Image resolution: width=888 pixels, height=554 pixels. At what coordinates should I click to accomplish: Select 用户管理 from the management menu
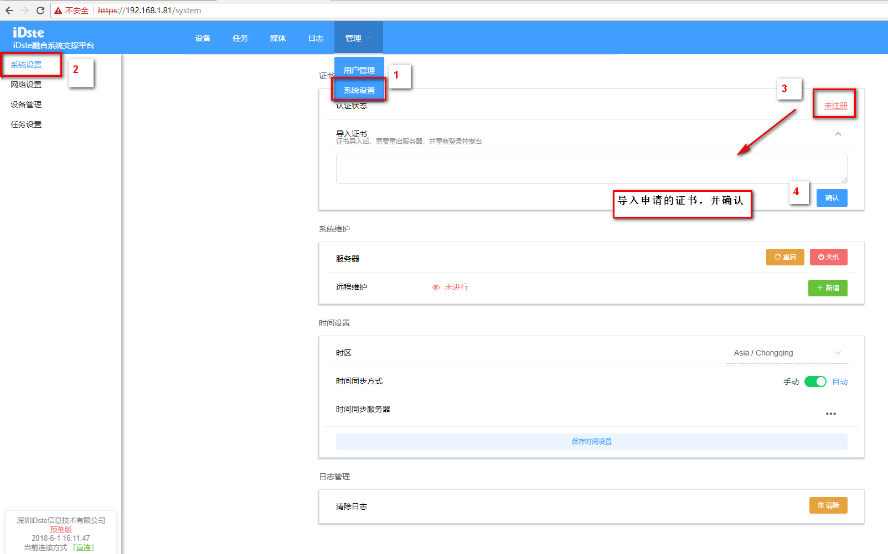(359, 70)
